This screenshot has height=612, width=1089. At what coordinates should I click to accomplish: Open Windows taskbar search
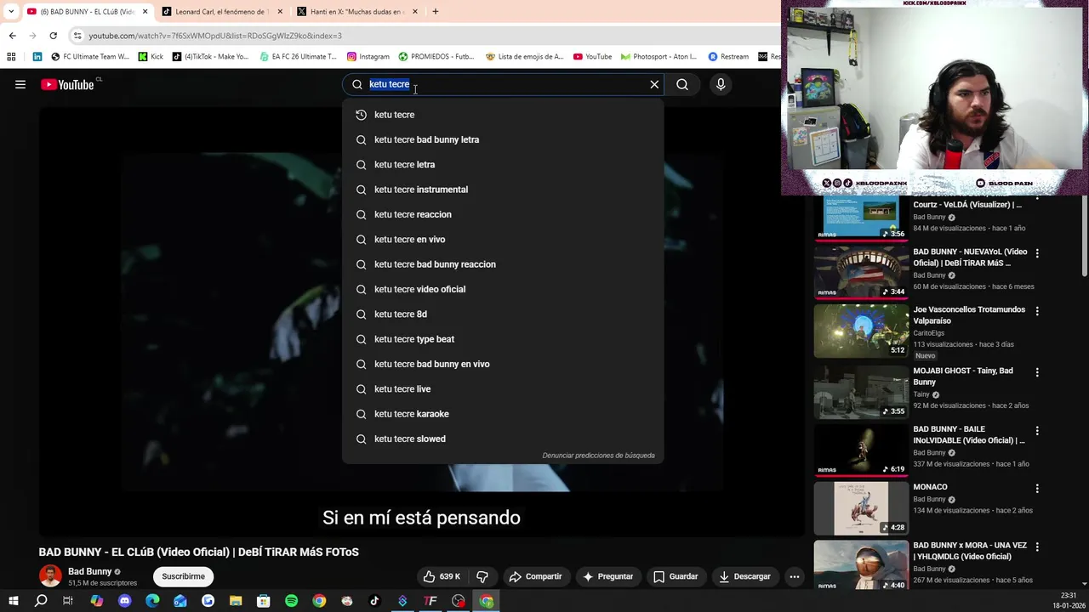click(41, 601)
